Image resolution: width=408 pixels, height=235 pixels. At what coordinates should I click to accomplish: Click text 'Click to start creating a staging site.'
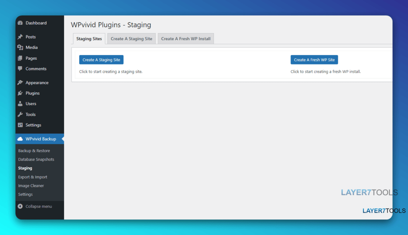(x=111, y=72)
